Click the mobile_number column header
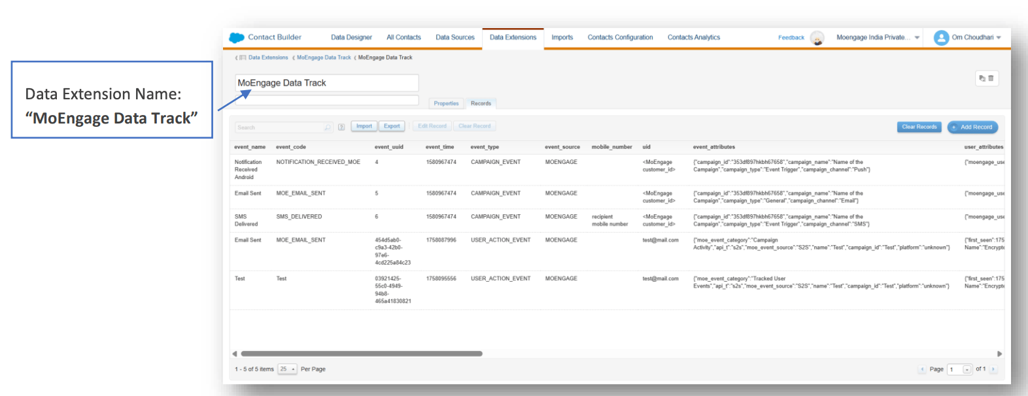1028x396 pixels. [612, 147]
